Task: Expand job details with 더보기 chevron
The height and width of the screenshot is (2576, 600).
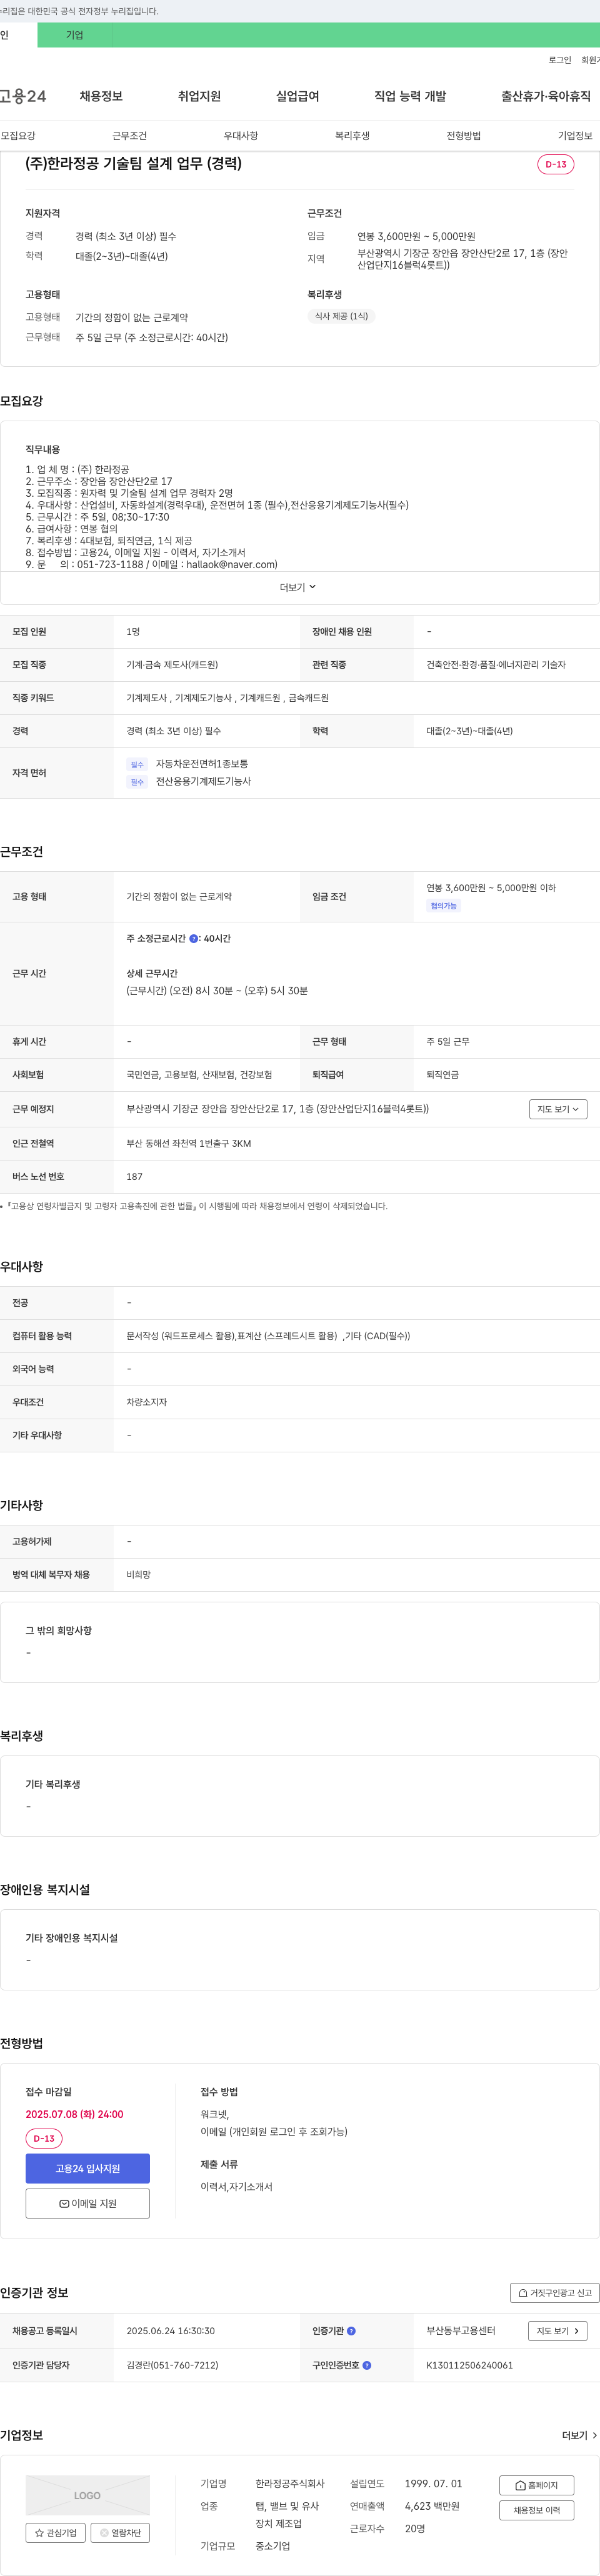Action: click(298, 587)
